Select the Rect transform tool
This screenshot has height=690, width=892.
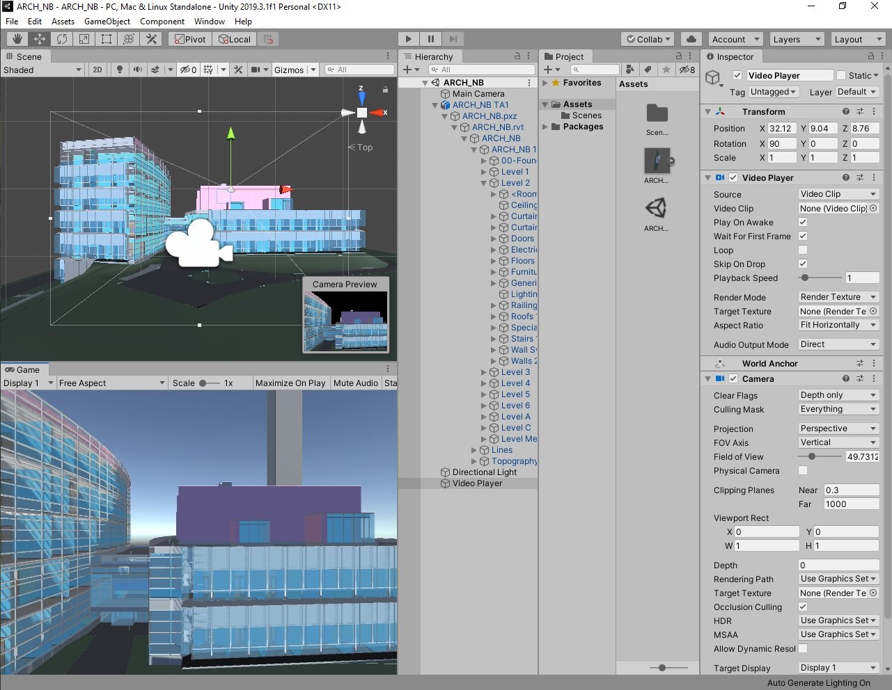107,40
